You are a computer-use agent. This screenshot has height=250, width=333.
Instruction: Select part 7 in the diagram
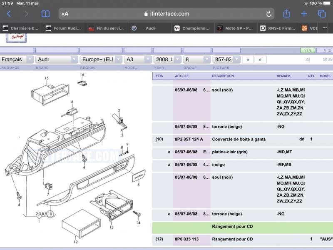point(49,186)
